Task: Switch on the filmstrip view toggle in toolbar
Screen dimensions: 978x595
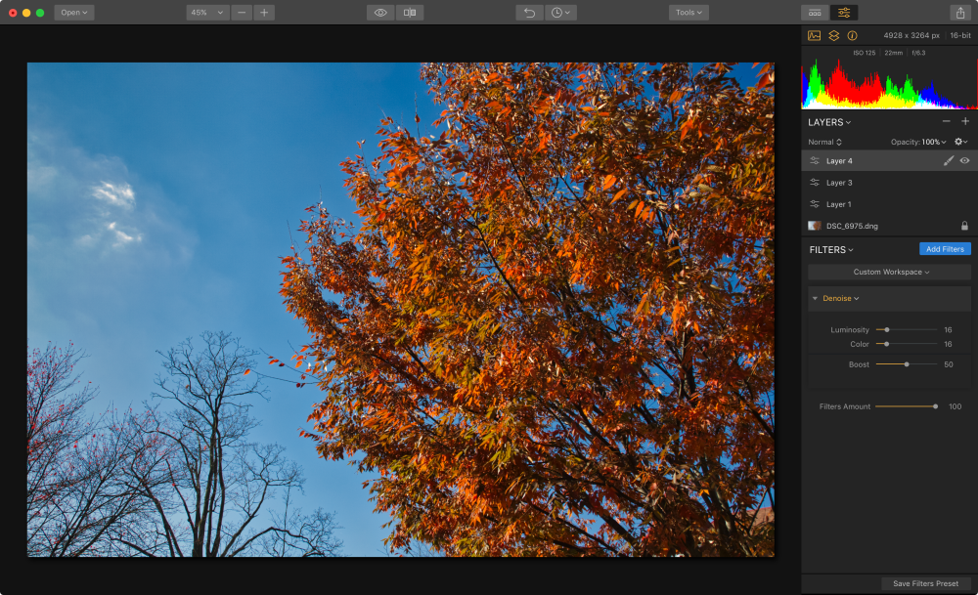Action: pyautogui.click(x=815, y=12)
